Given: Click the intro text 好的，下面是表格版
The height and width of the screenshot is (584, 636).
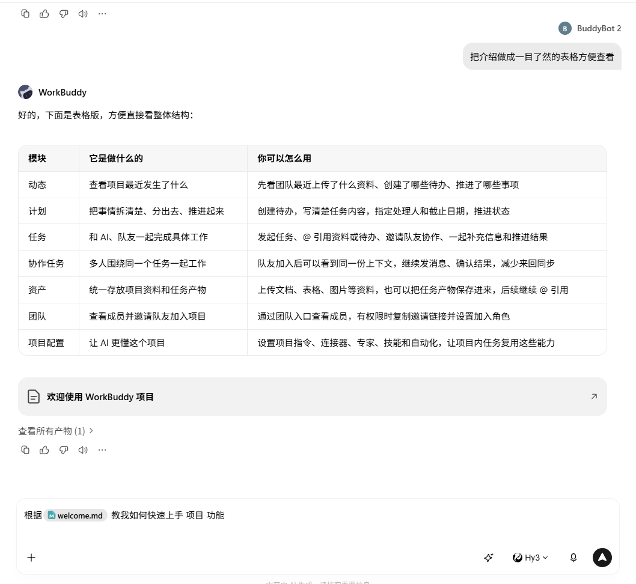Looking at the screenshot, I should click(x=105, y=115).
